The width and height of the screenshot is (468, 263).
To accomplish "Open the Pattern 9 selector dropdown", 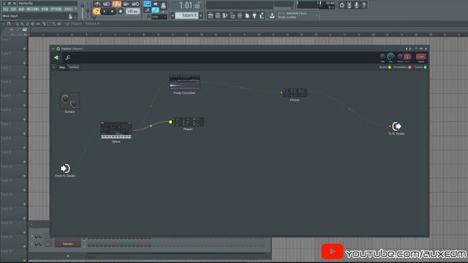I will tap(186, 15).
